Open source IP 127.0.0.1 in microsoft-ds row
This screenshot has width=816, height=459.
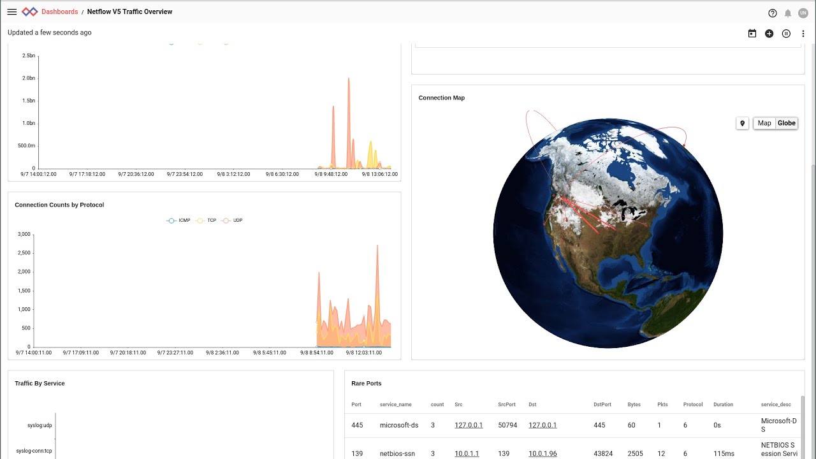(x=469, y=425)
